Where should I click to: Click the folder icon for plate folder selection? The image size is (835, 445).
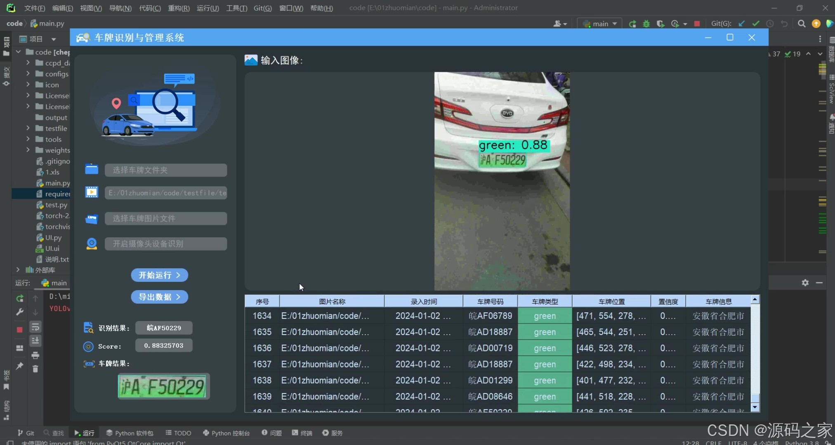point(92,169)
